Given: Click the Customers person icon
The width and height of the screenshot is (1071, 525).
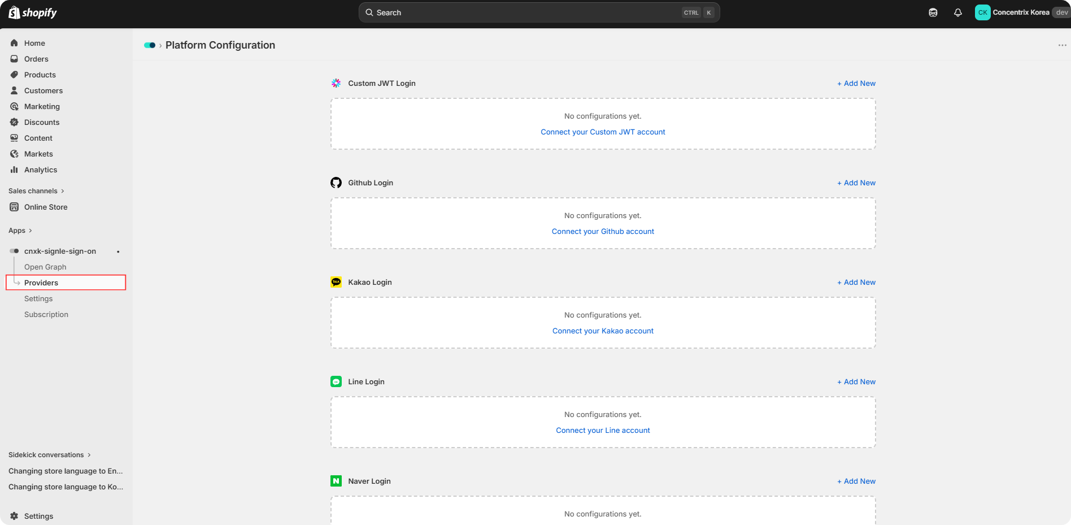Looking at the screenshot, I should point(14,90).
